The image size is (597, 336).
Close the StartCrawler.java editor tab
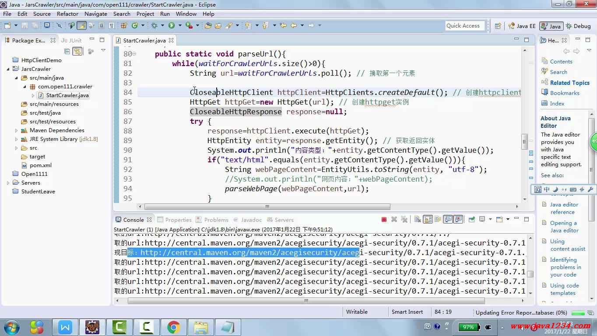171,40
